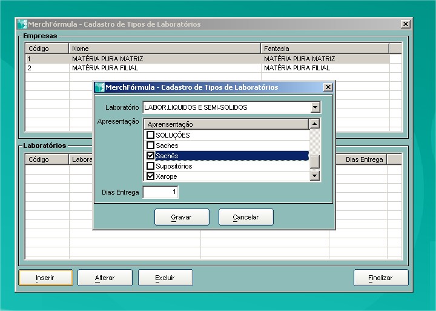Close the main background window
Image resolution: width=436 pixels, height=311 pixels.
click(x=405, y=24)
